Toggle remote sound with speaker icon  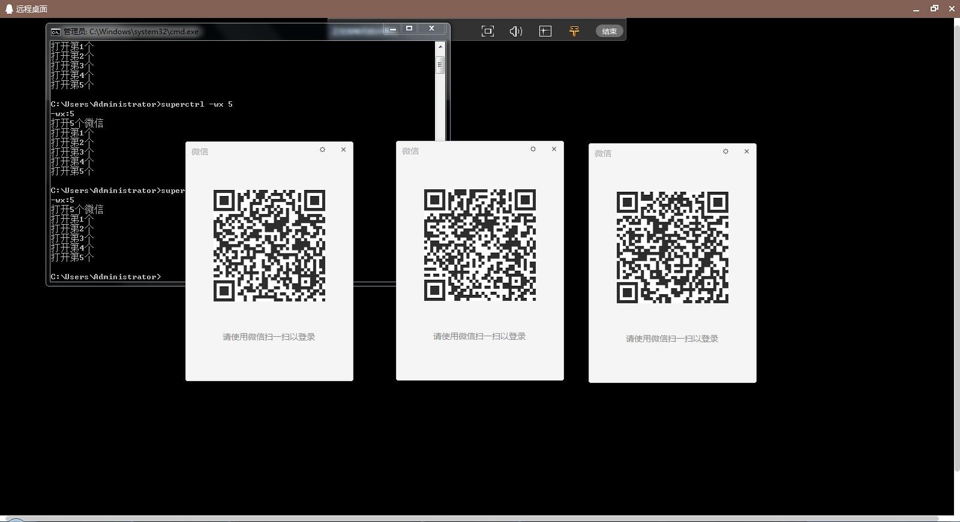point(516,31)
